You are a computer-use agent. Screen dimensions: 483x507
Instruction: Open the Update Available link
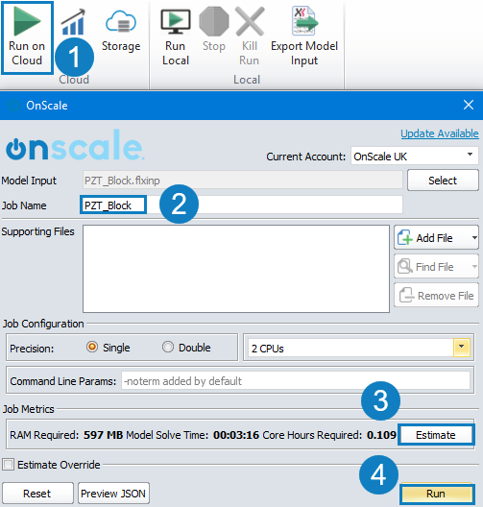coord(440,133)
